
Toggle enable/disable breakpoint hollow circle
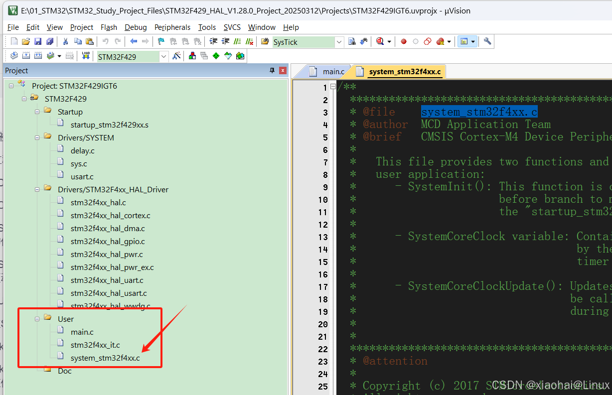click(x=416, y=42)
